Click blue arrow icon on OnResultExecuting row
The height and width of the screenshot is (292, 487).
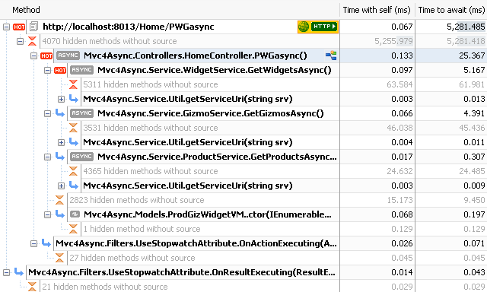point(19,272)
